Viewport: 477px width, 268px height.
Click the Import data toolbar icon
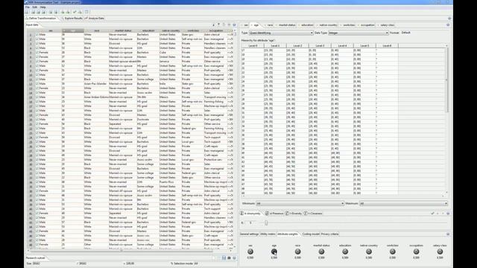click(51, 12)
